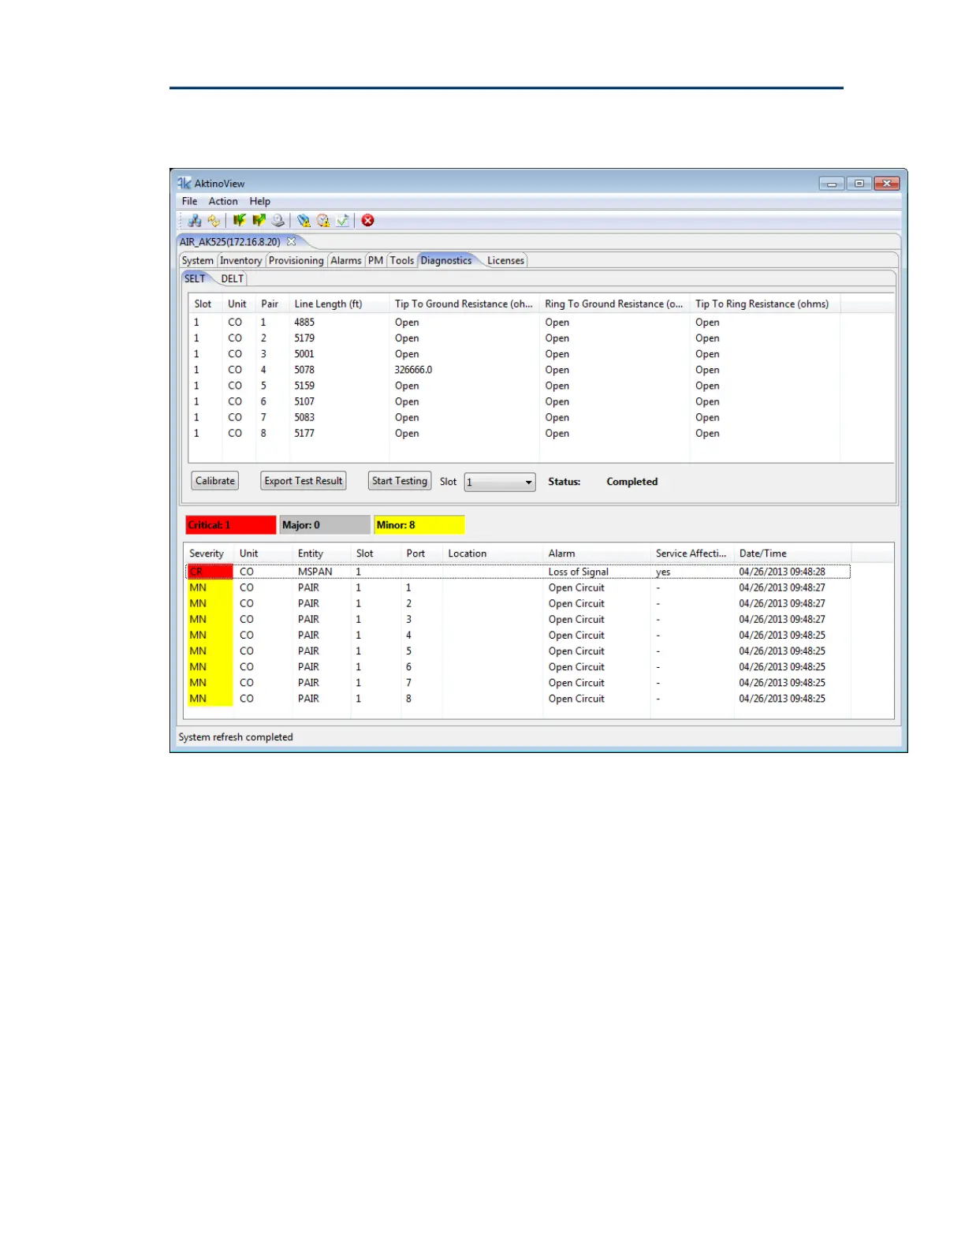
Task: Close the AIR_AK525 connection tab via X
Action: [x=291, y=241]
